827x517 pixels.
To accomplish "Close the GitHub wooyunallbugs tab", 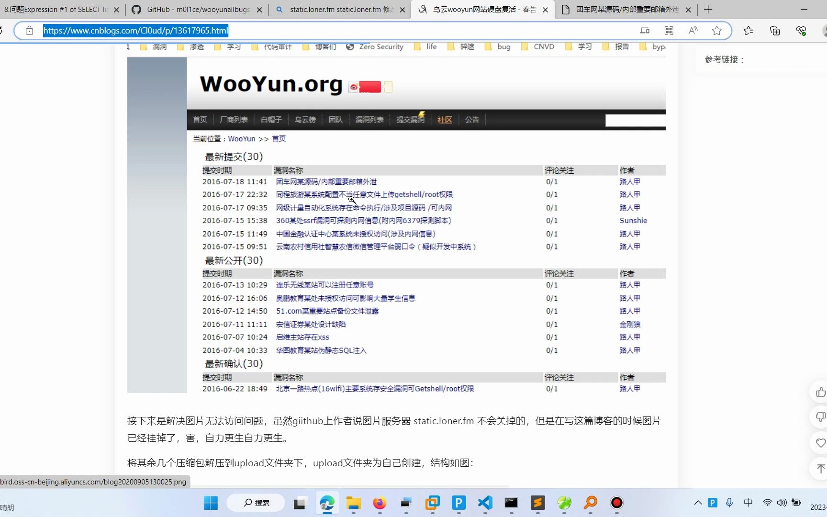I will pyautogui.click(x=259, y=10).
